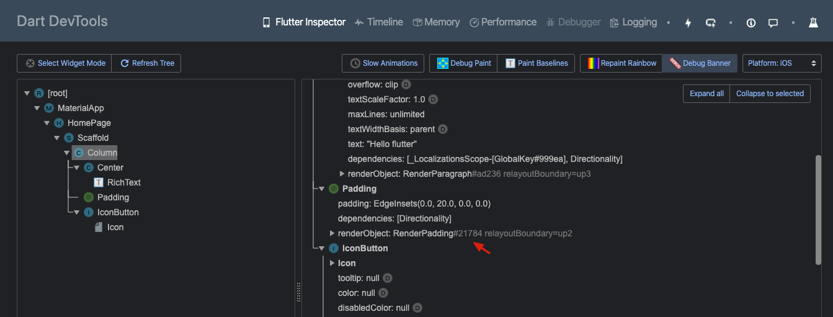Switch to the Timeline tab
This screenshot has height=317, width=833.
[x=378, y=22]
